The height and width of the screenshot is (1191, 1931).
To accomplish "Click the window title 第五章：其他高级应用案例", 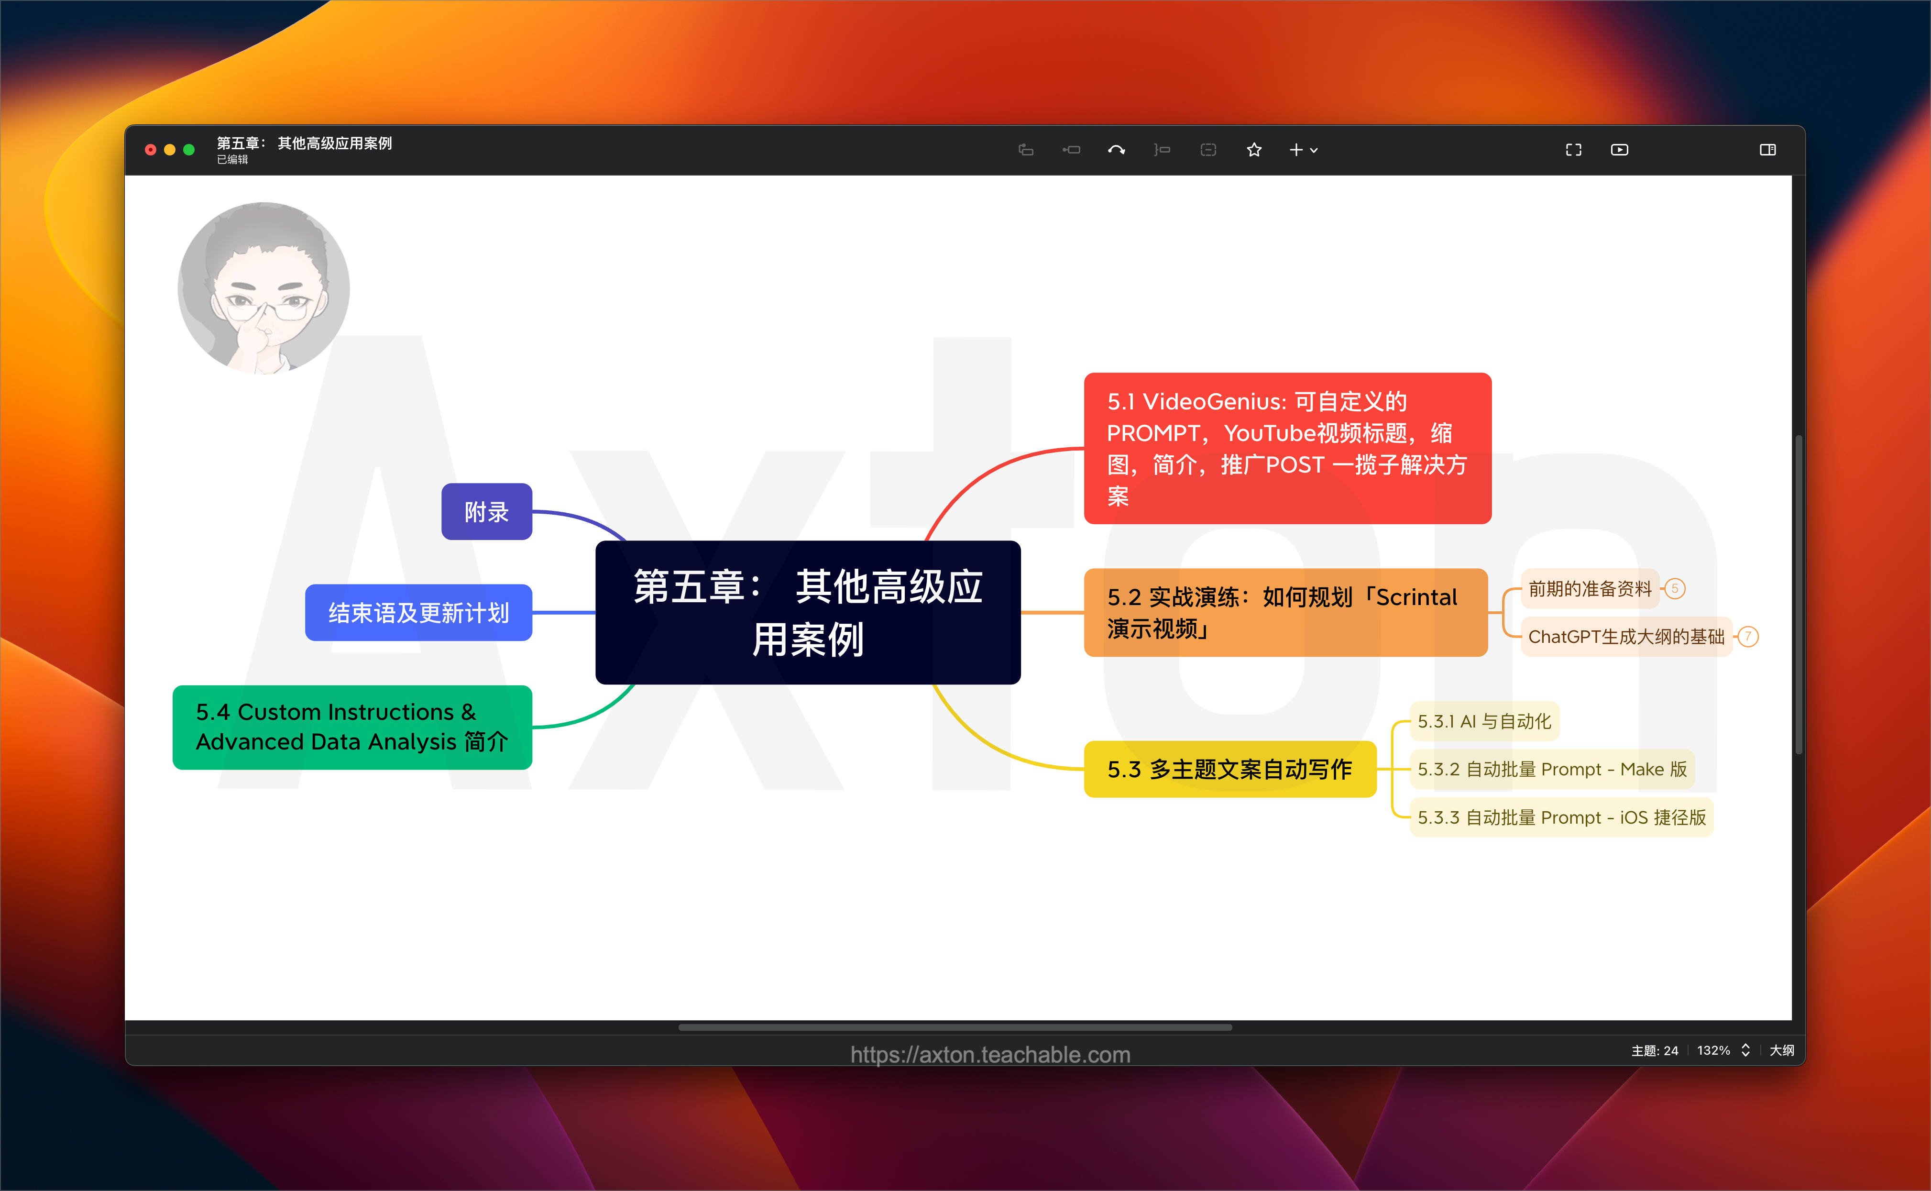I will point(304,143).
